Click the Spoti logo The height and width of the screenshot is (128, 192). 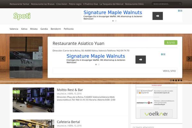pyautogui.click(x=22, y=16)
